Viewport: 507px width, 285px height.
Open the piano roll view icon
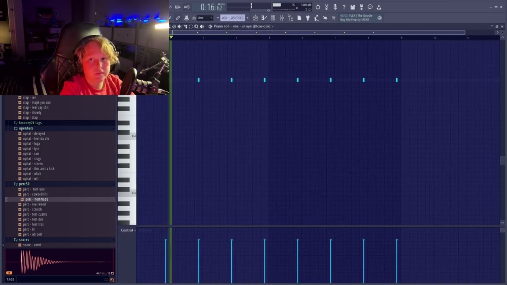pos(264,18)
